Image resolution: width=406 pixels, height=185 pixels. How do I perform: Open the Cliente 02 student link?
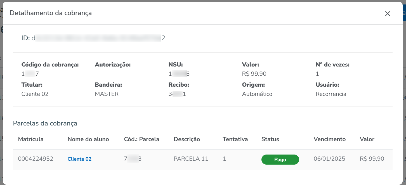(79, 159)
